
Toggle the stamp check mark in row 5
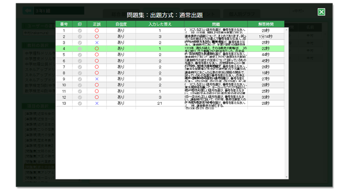point(80,55)
